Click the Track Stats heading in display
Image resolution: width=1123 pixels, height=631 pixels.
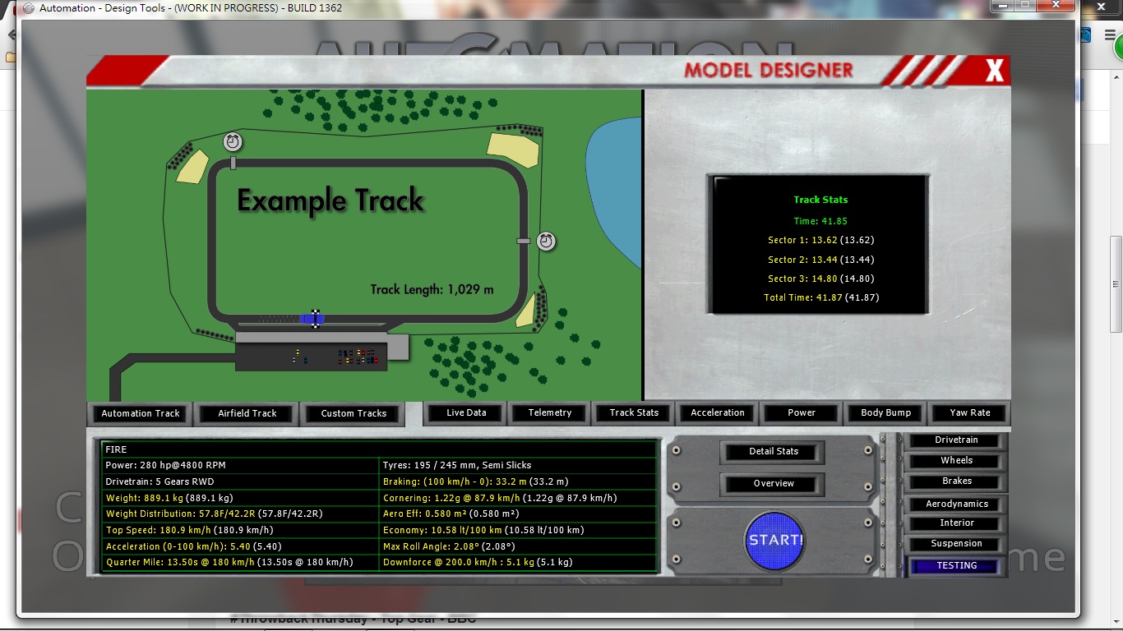tap(820, 200)
